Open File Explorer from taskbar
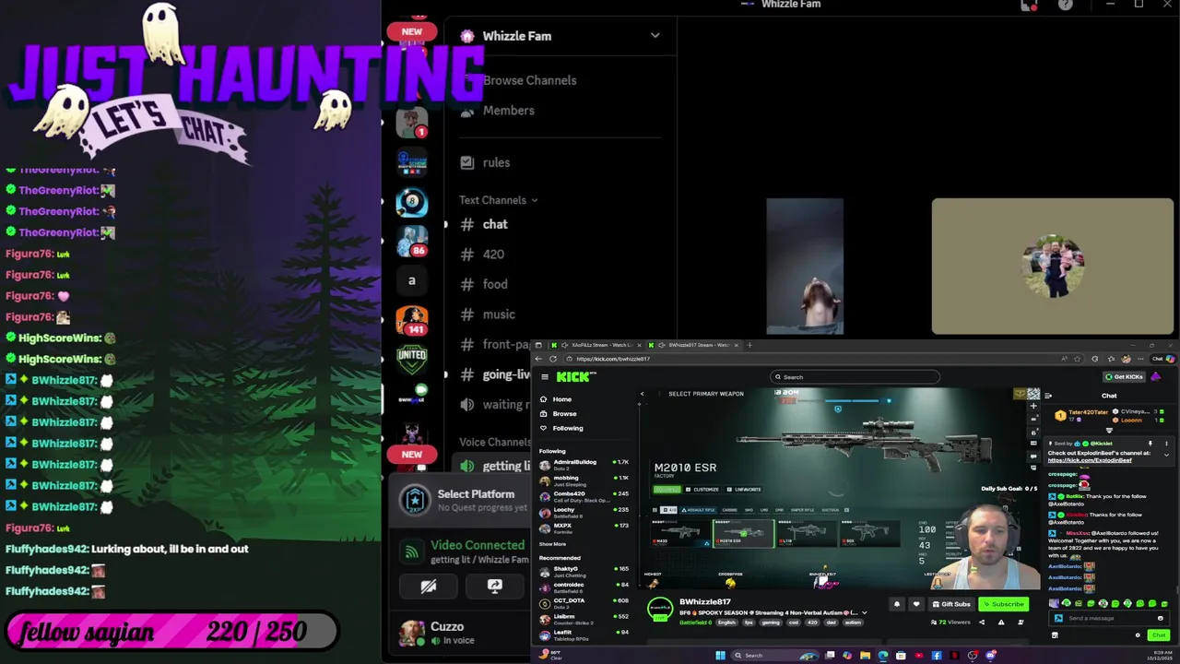Viewport: 1180px width, 664px height. click(x=865, y=656)
